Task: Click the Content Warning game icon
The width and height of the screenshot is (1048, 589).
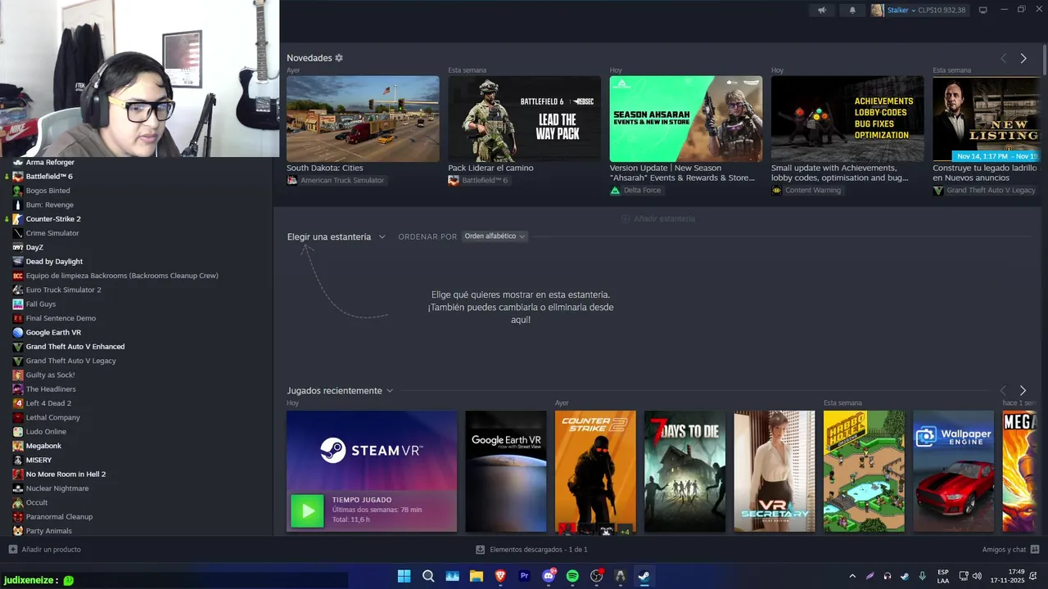Action: (777, 190)
